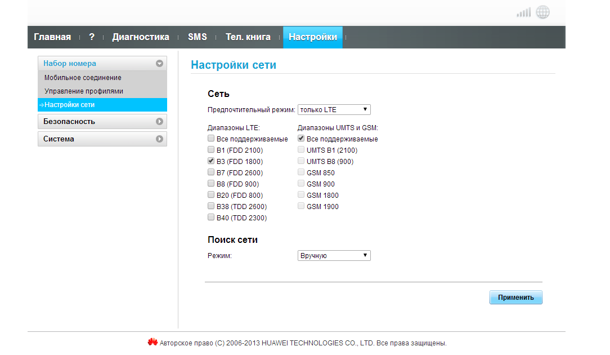610x355 pixels.
Task: Open the SMS tab
Action: 198,37
